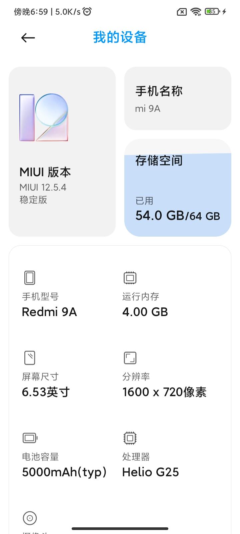Tap the MIUI 12 logo

coord(44,117)
